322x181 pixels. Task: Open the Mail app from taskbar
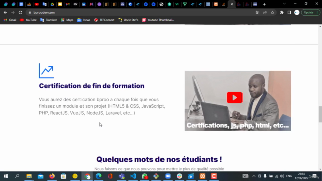click(x=40, y=176)
